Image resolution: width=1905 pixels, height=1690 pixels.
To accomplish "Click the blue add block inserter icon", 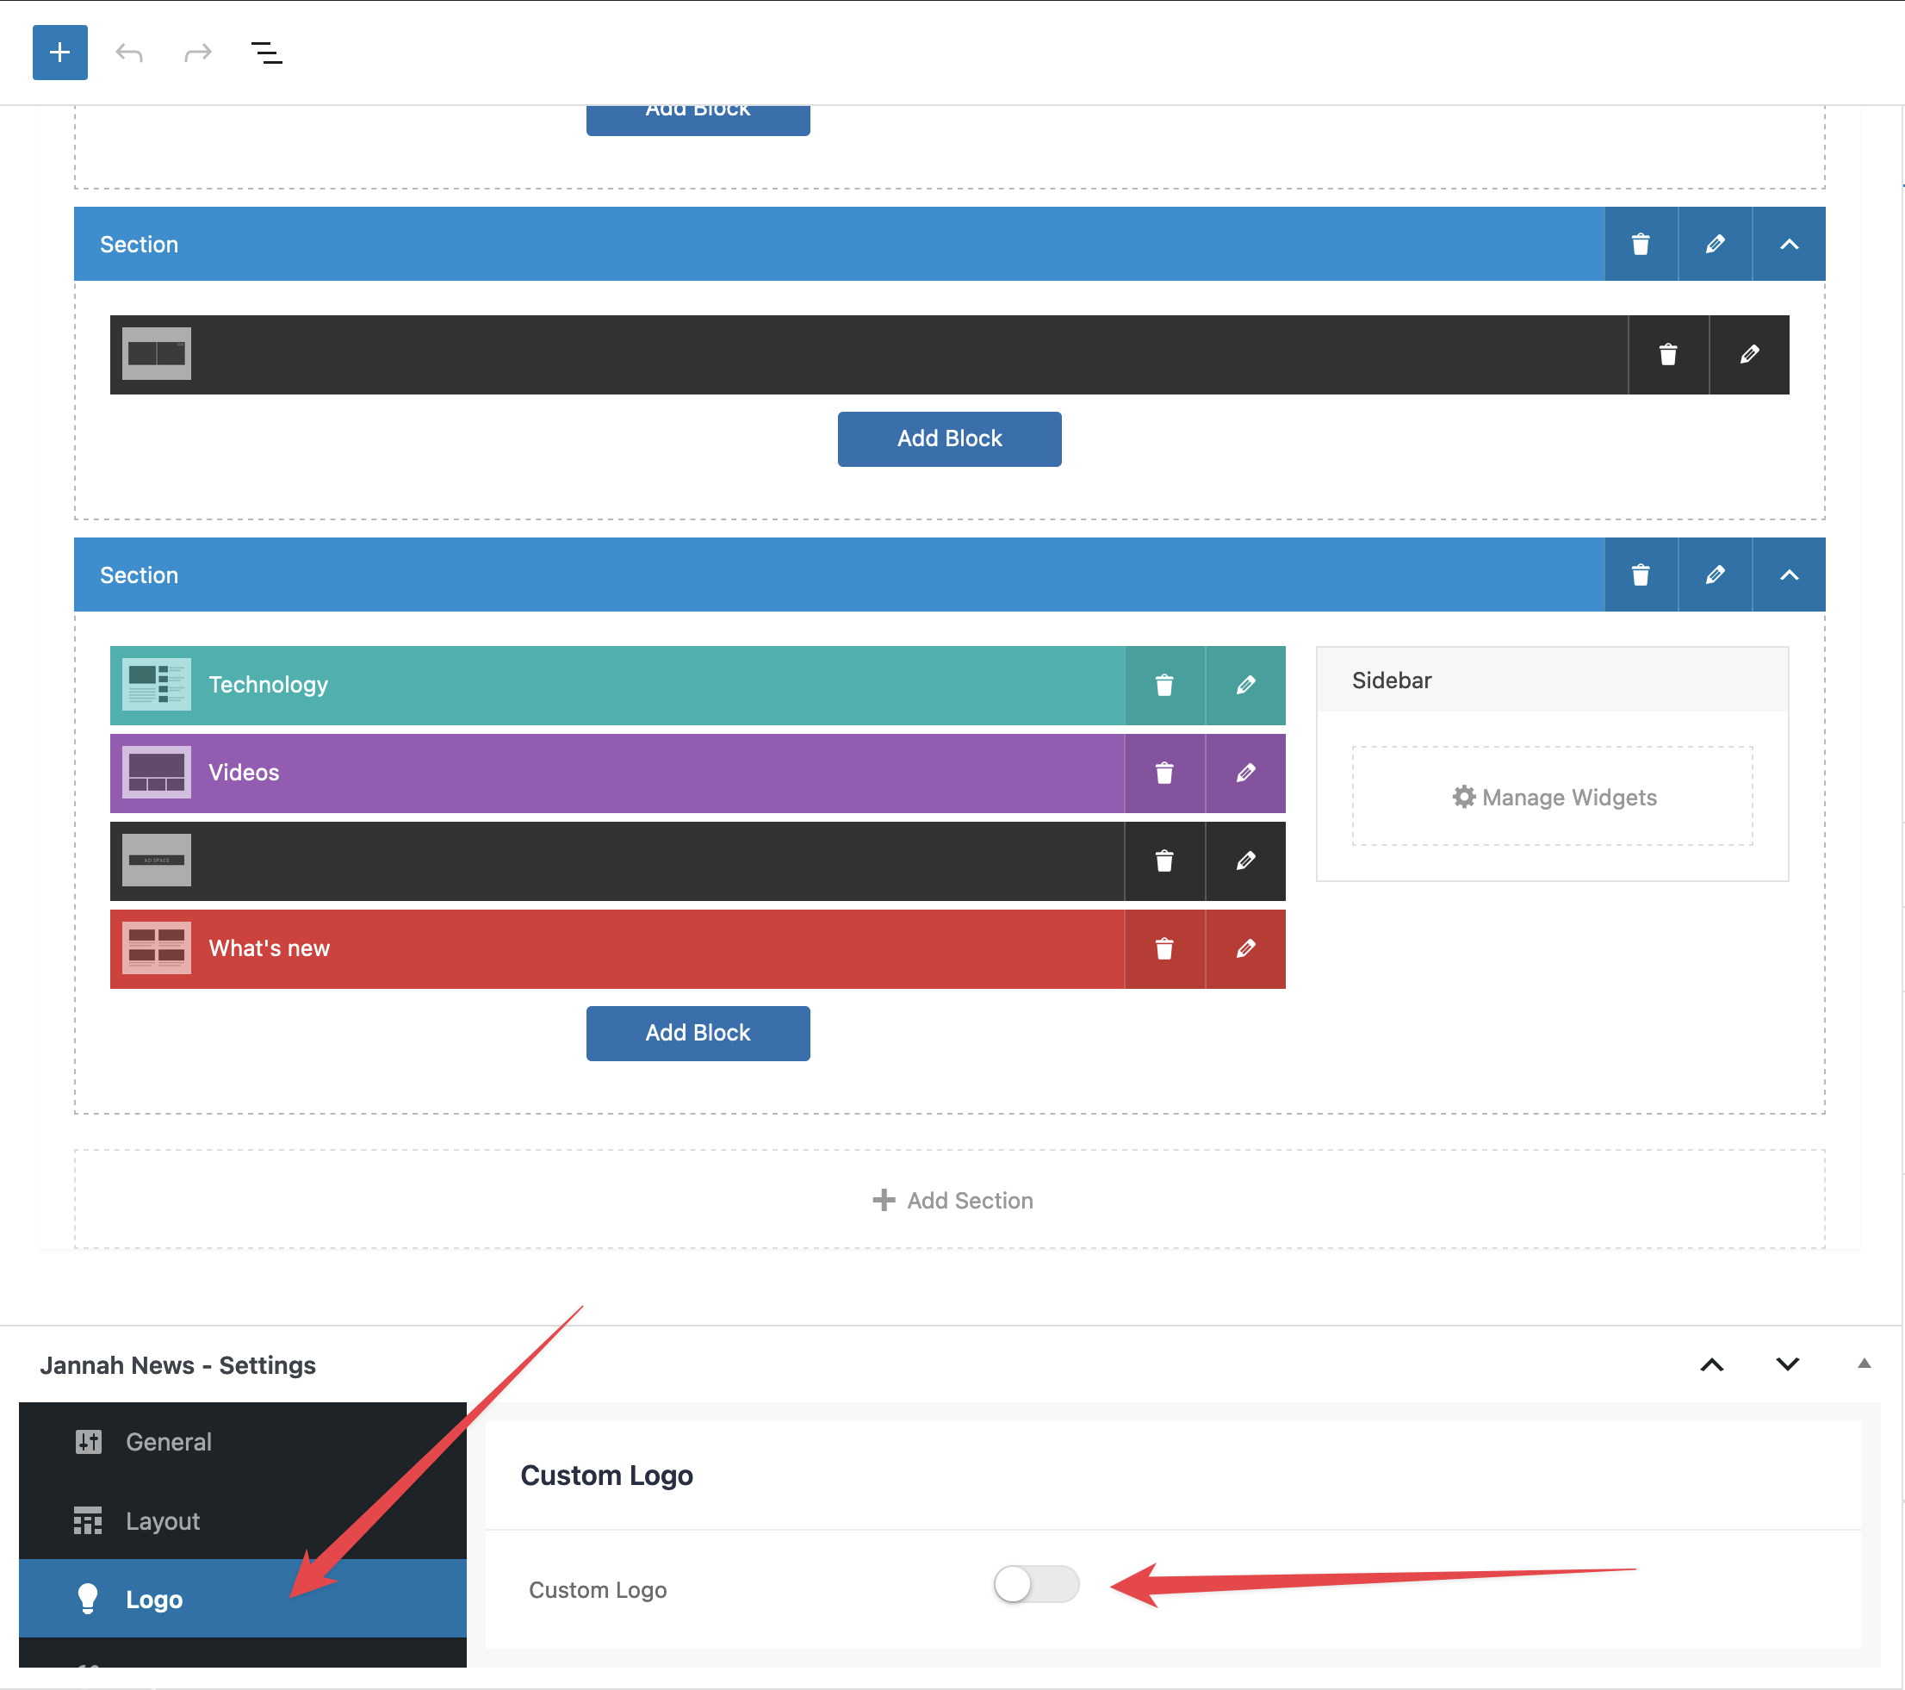I will pos(59,53).
